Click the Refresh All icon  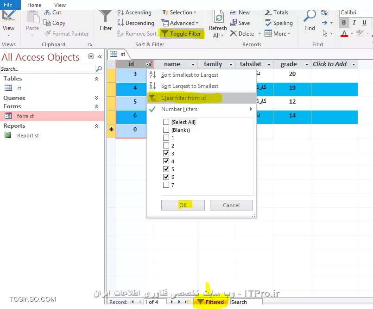point(218,17)
